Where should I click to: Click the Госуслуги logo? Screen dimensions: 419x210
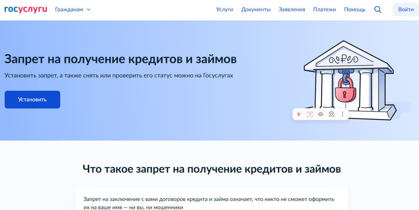pyautogui.click(x=25, y=9)
